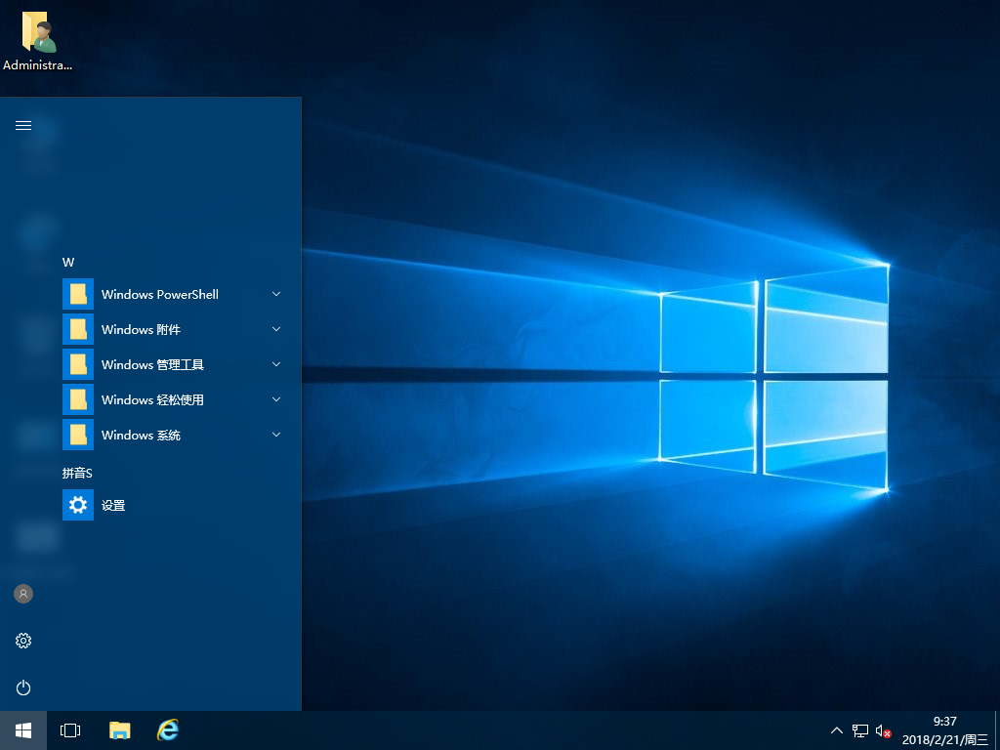
Task: Click the muted volume icon in the system tray
Action: point(882,729)
